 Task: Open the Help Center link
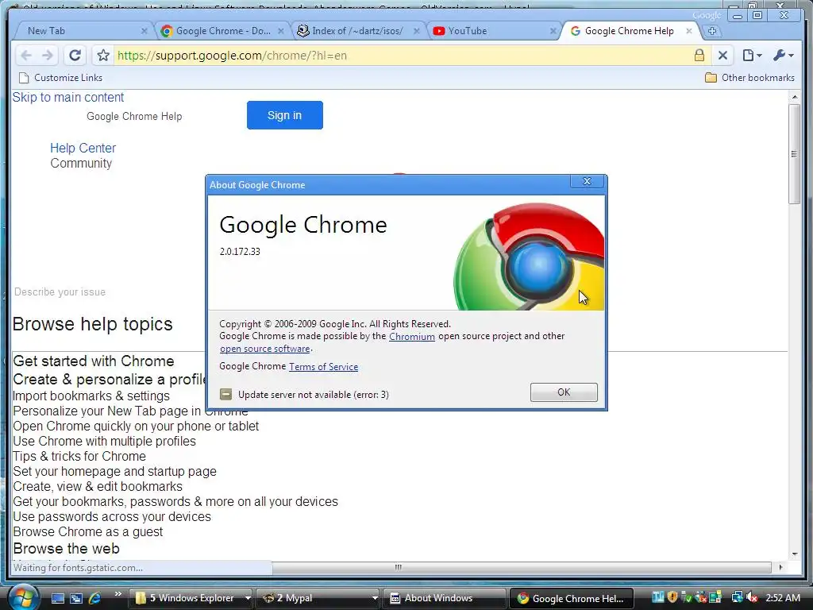[x=83, y=149]
